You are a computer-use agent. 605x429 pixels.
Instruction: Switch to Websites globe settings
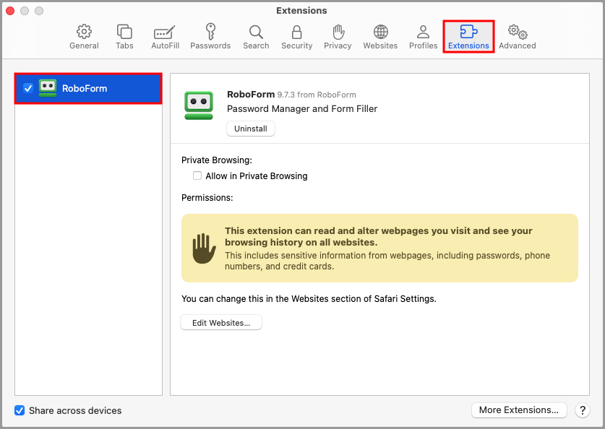tap(380, 37)
